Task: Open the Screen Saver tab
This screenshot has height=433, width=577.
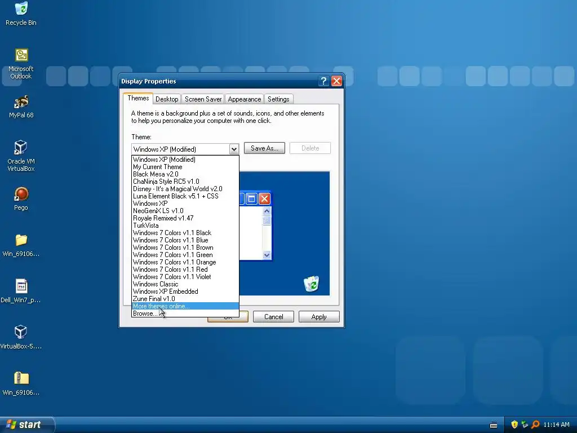Action: coord(203,99)
